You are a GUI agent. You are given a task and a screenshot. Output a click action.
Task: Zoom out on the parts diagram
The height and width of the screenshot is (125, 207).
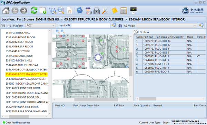(x=62, y=31)
